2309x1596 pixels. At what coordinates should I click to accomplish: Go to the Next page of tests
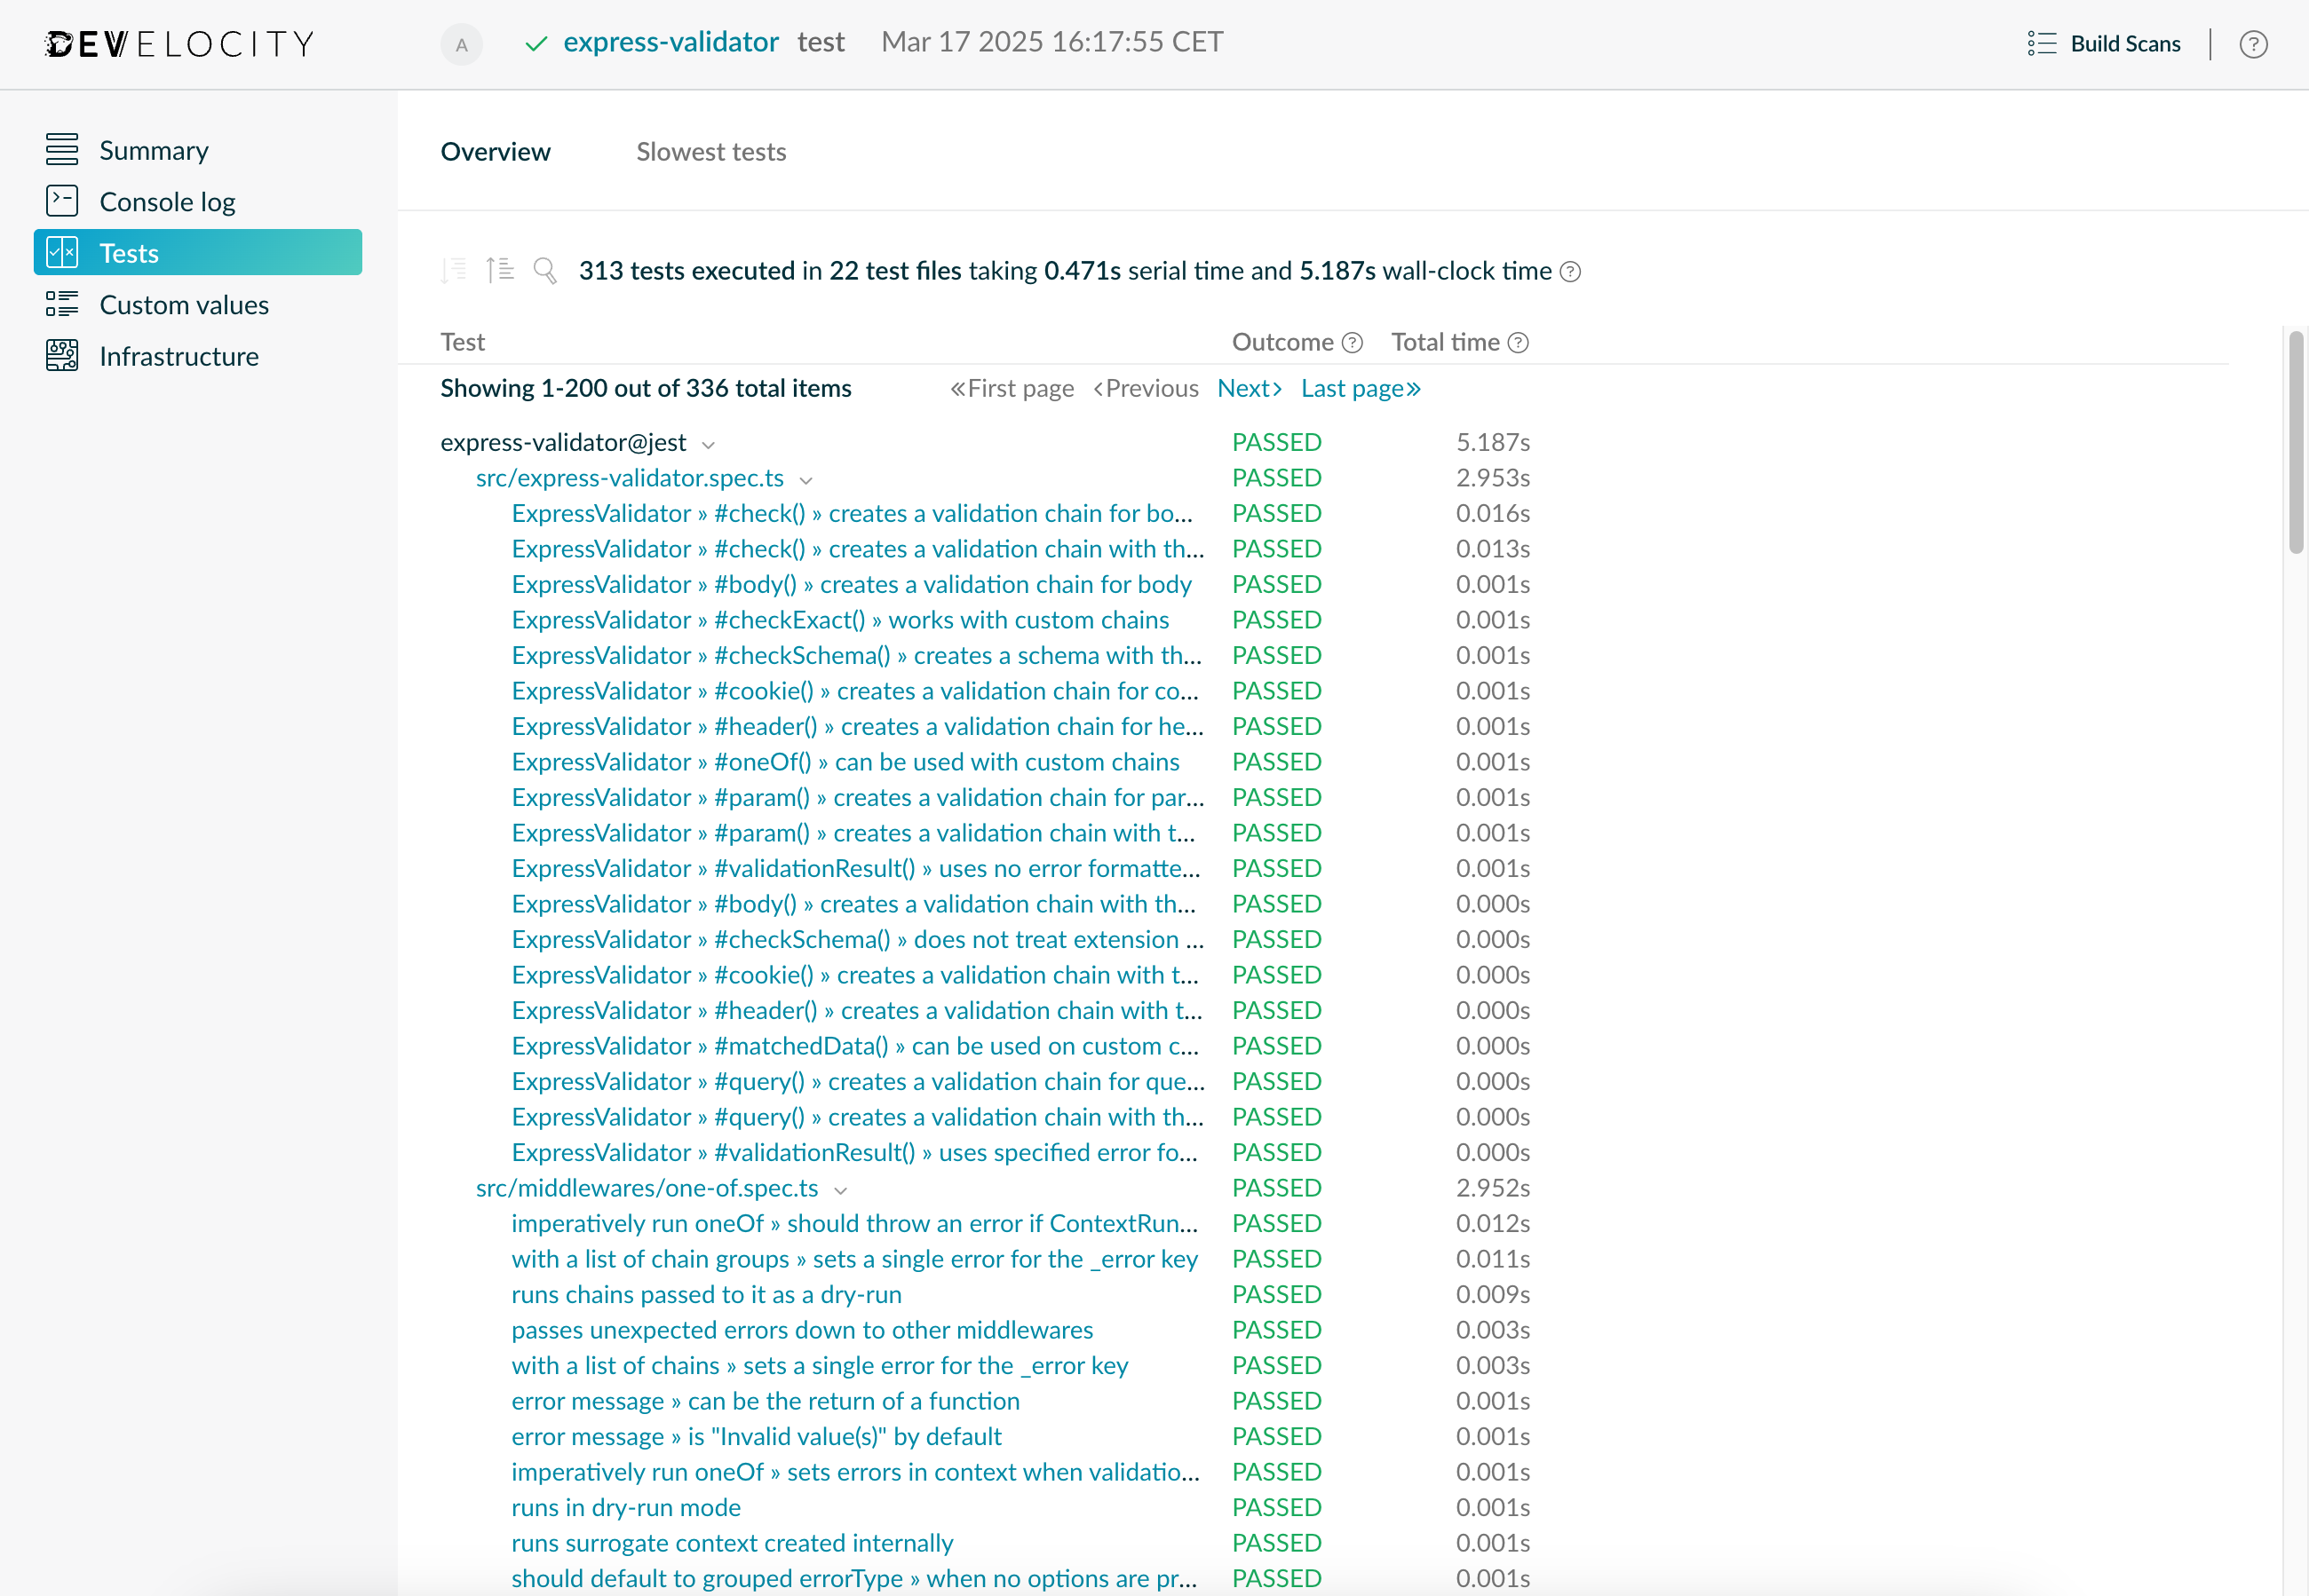coord(1250,388)
